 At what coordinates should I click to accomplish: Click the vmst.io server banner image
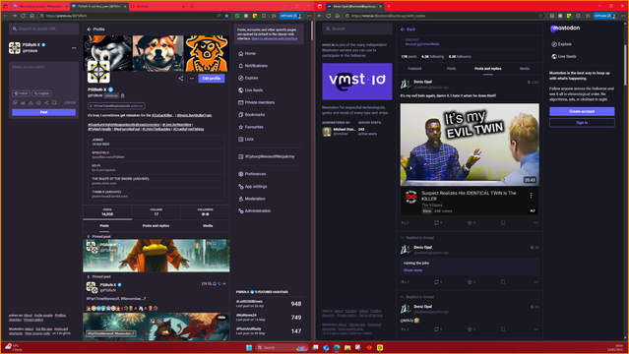357,82
